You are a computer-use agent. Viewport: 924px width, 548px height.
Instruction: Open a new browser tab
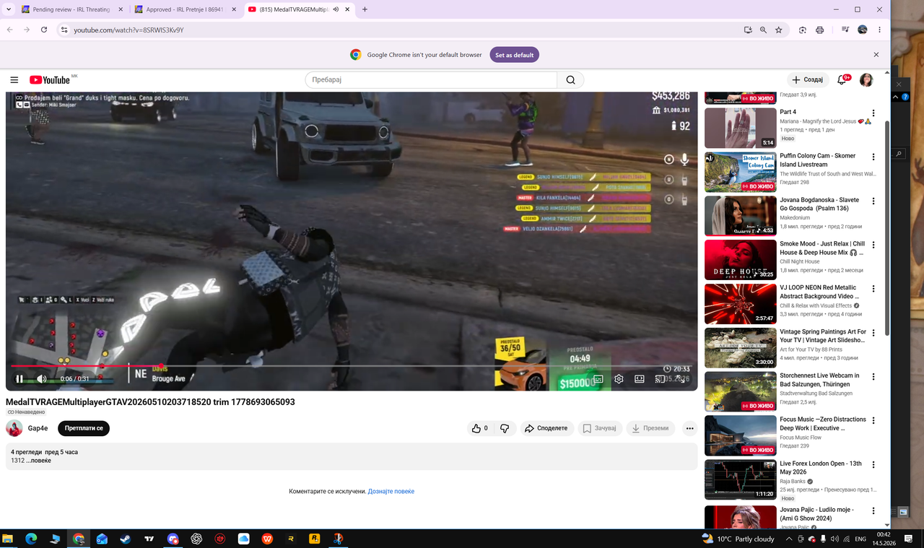point(365,9)
